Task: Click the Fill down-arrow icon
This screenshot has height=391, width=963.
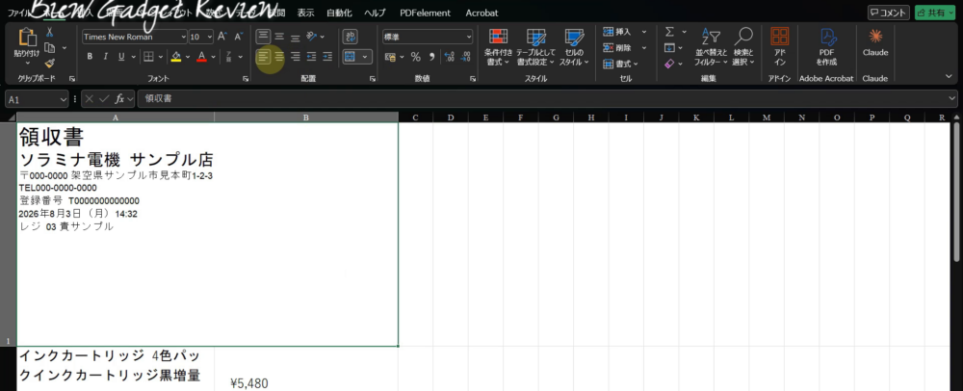Action: (x=669, y=48)
